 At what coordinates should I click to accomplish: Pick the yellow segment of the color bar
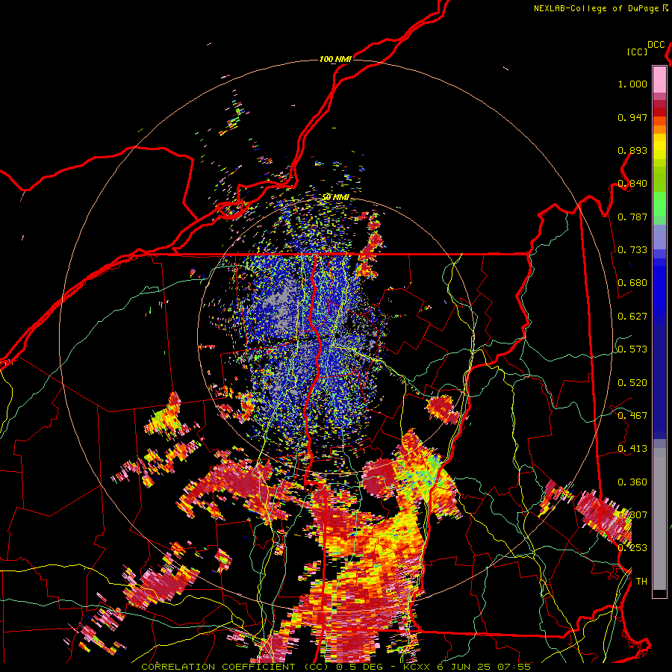click(x=659, y=146)
